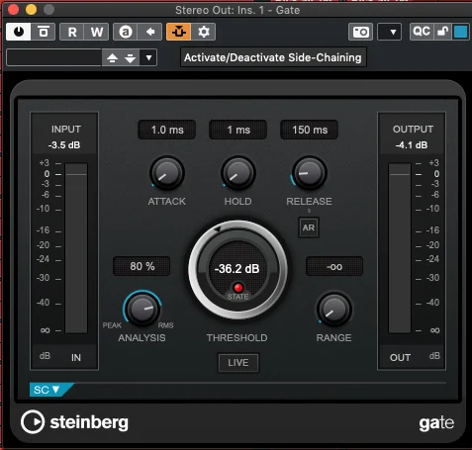Close the Gate plugin window
The width and height of the screenshot is (472, 450).
(13, 10)
